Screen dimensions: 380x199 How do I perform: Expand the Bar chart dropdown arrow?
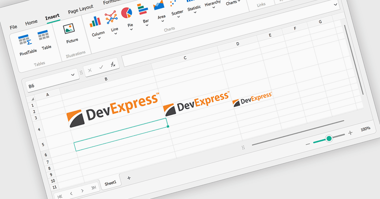point(147,25)
